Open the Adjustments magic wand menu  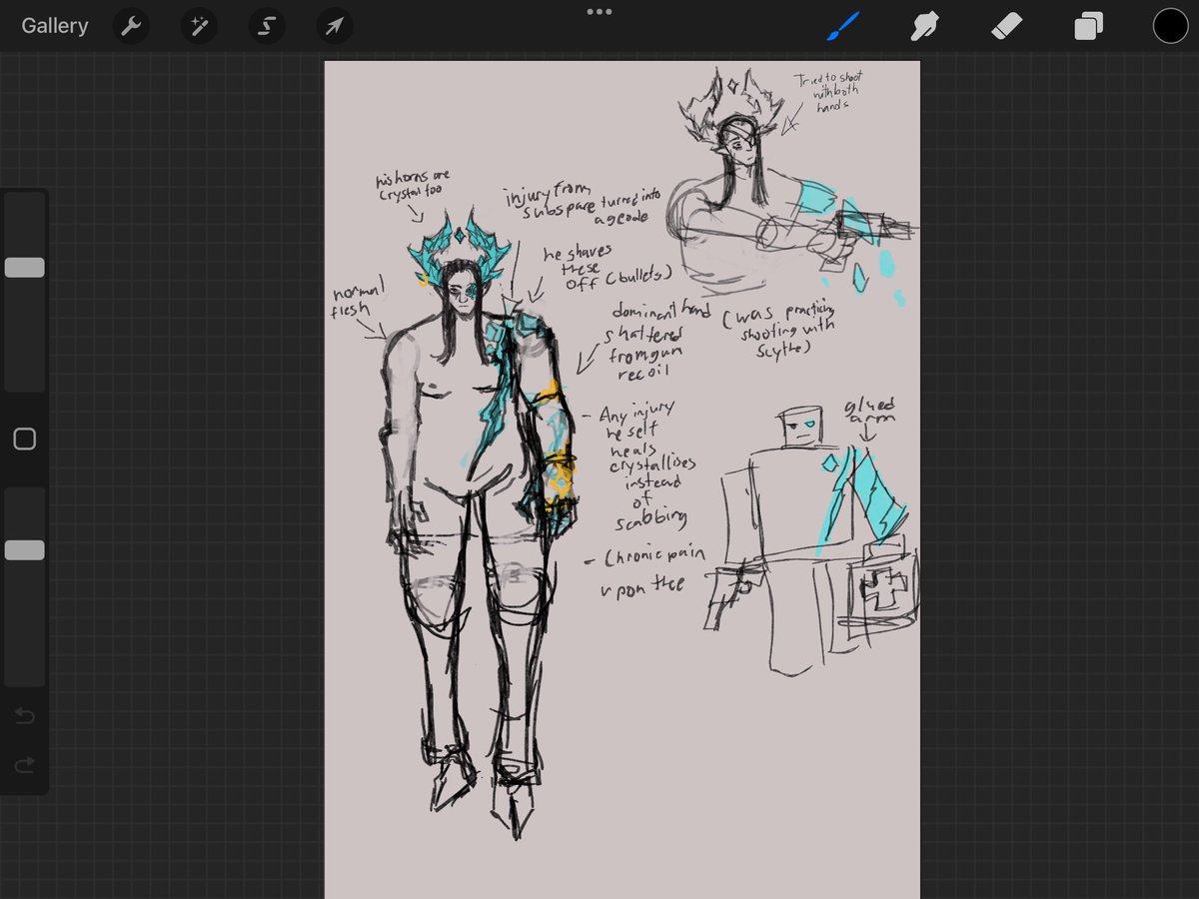tap(199, 26)
